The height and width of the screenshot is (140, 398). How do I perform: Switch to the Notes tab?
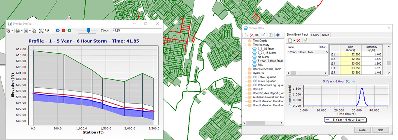(x=325, y=35)
